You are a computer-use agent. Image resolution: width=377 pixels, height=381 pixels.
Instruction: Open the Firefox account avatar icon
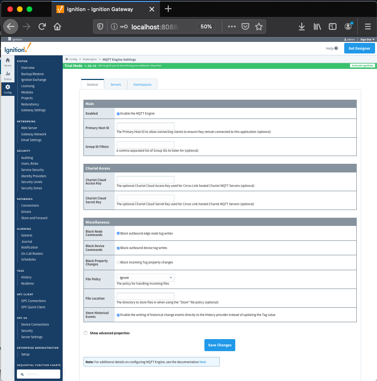tap(348, 26)
